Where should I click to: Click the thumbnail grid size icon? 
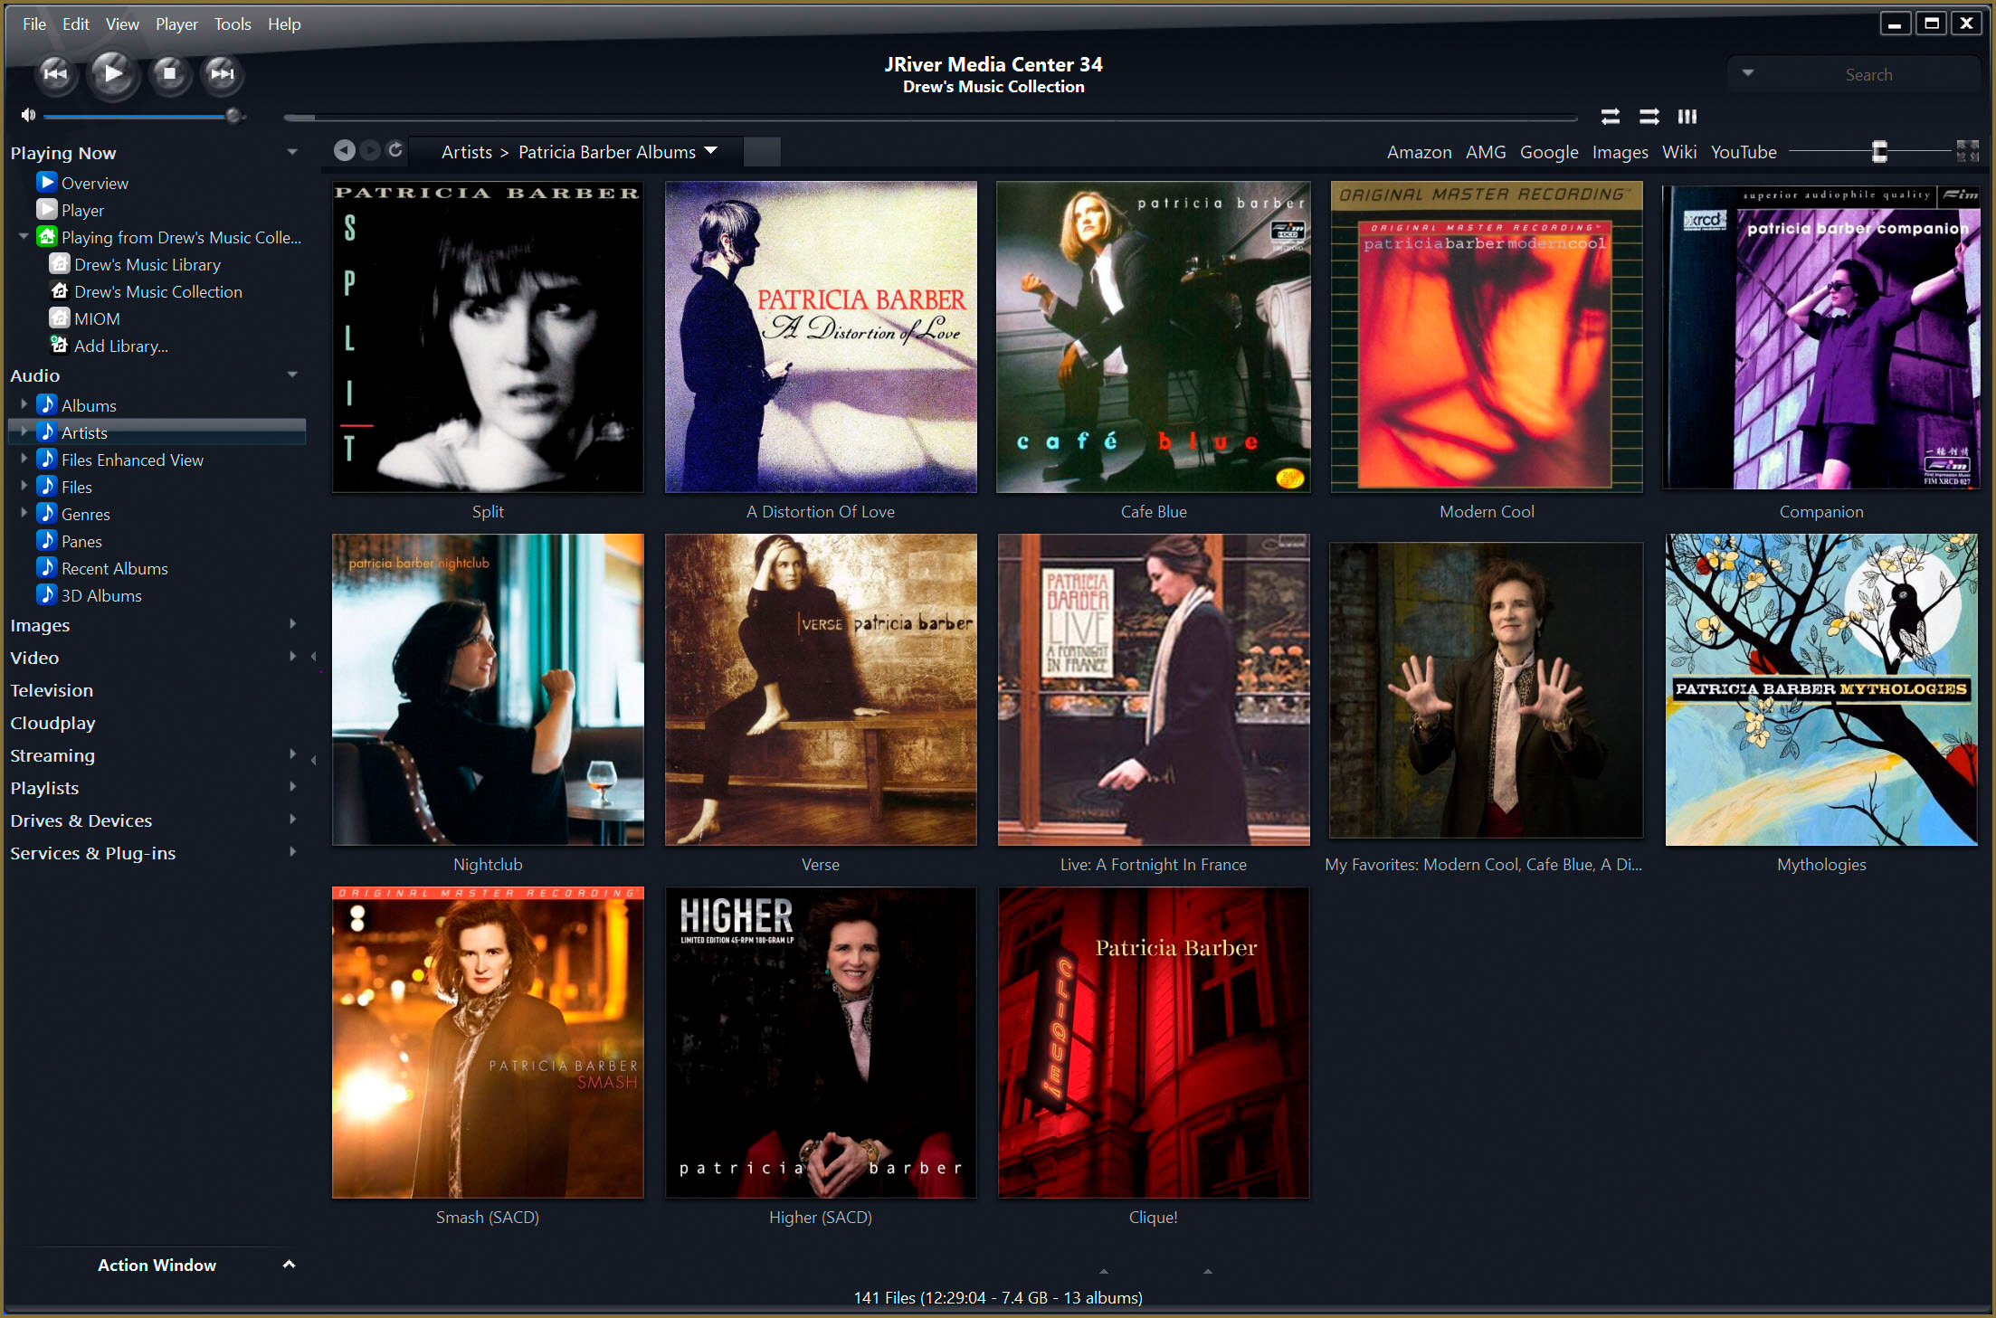click(1968, 151)
